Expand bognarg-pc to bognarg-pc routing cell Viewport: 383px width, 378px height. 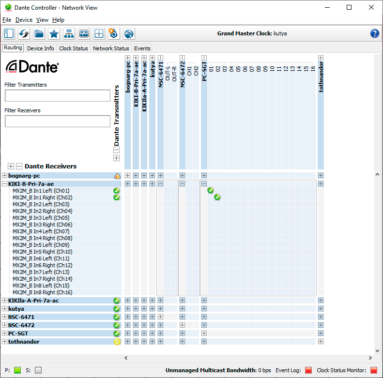(127, 176)
